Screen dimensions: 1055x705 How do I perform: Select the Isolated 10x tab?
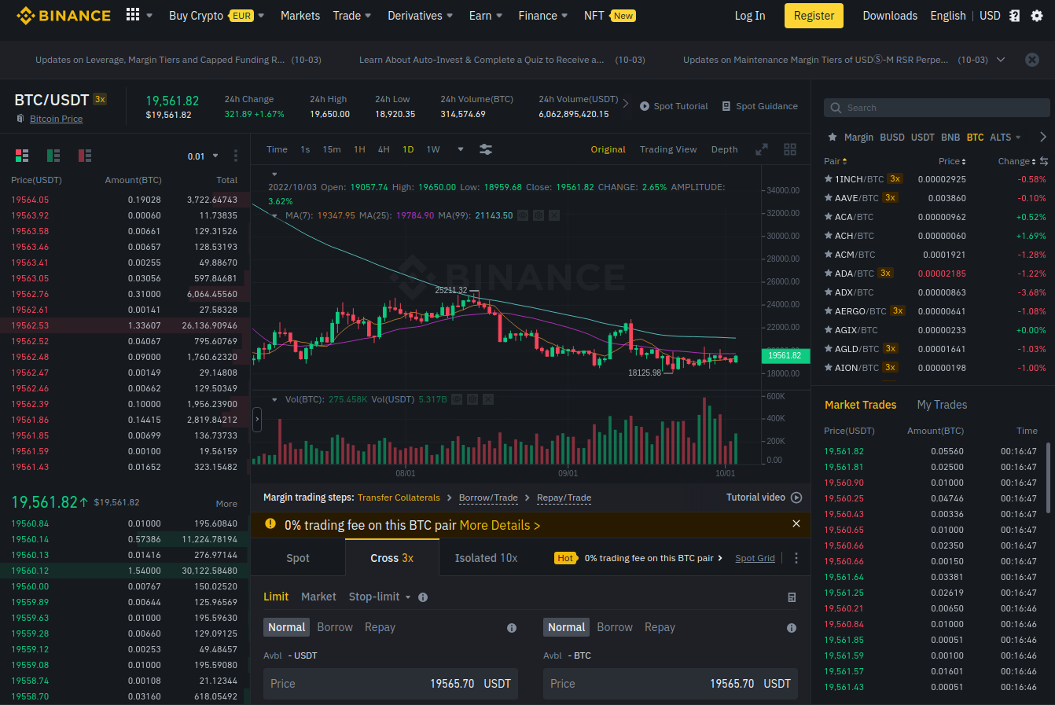point(487,558)
